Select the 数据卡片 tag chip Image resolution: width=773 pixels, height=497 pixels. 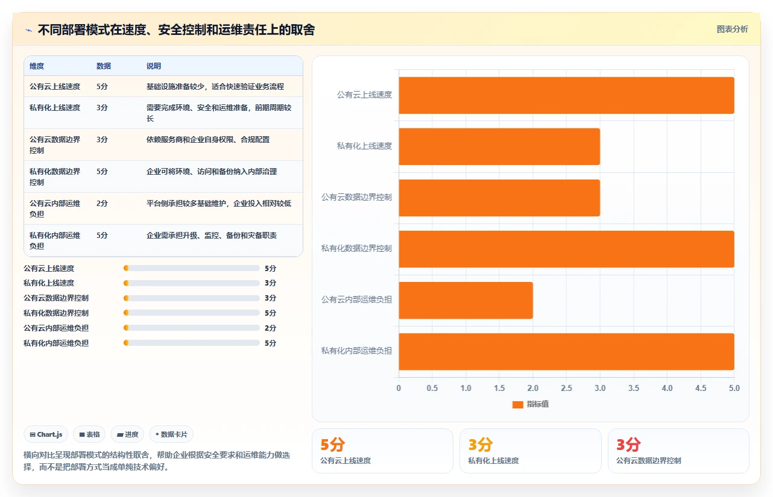click(x=171, y=434)
